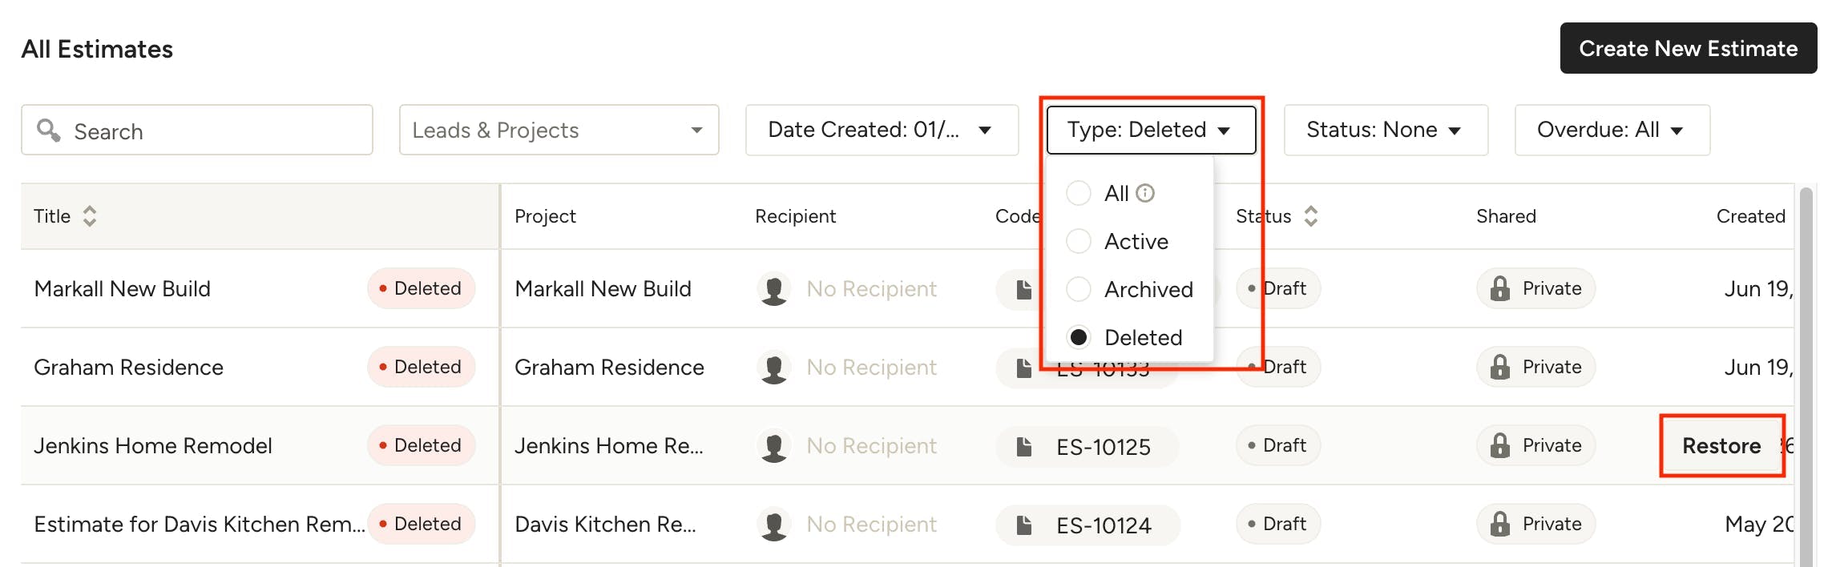The width and height of the screenshot is (1832, 567).
Task: Click the search magnifier icon
Action: point(49,130)
